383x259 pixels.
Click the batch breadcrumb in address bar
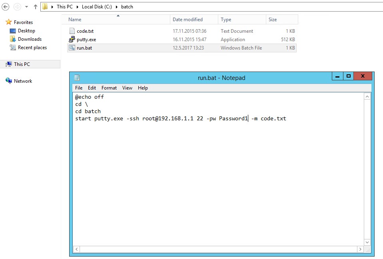point(127,7)
